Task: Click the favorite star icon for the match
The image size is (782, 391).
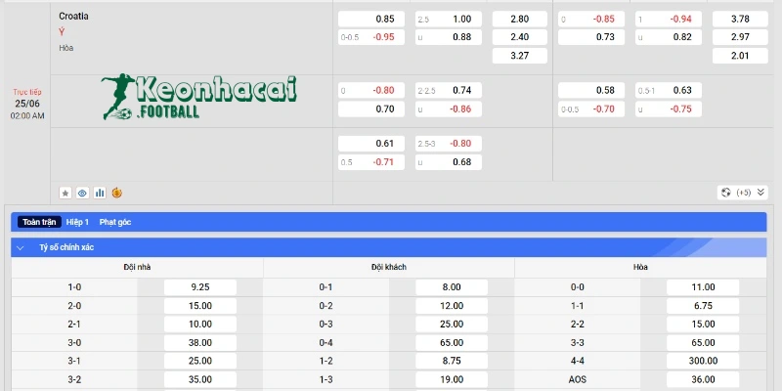Action: click(65, 193)
